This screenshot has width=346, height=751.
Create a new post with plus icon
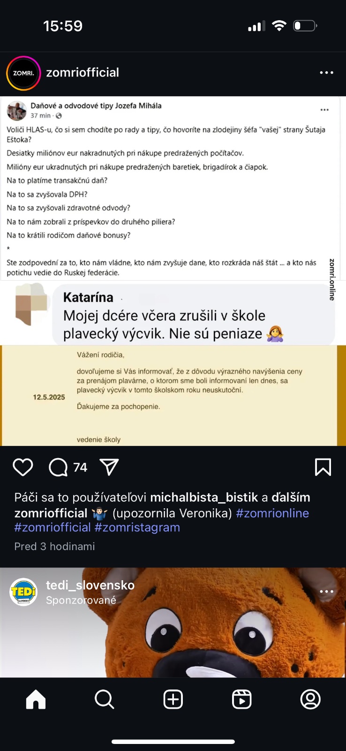click(173, 699)
